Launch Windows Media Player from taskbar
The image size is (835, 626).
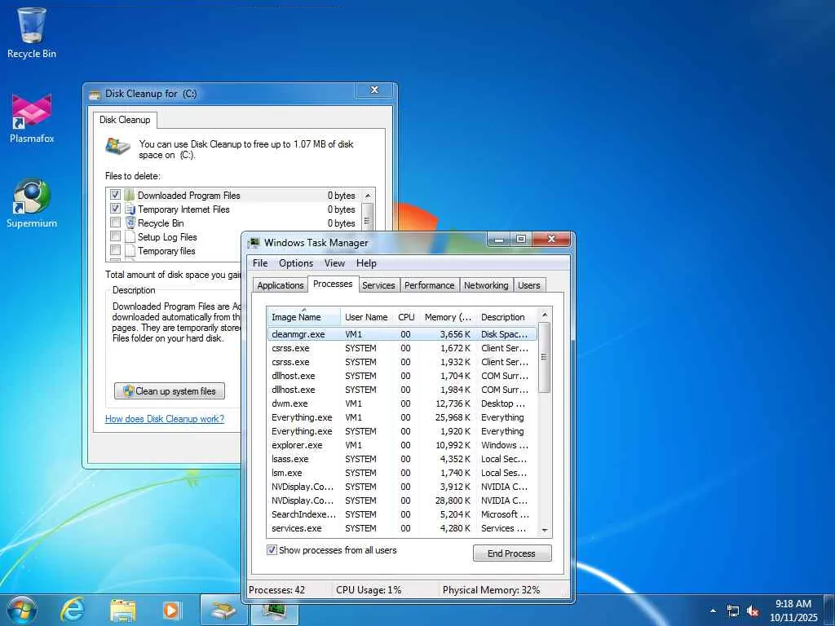click(171, 609)
